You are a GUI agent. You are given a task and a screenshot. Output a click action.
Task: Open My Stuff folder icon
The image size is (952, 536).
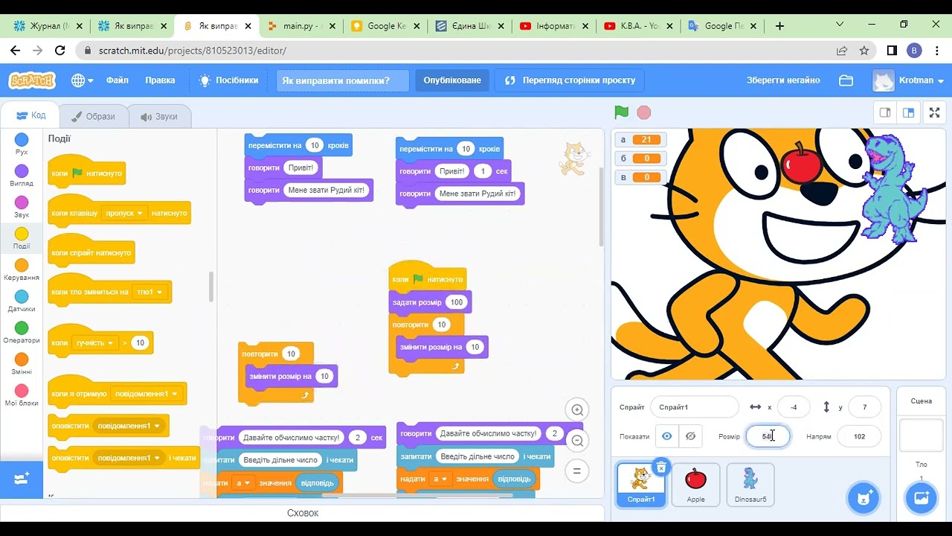pyautogui.click(x=846, y=80)
